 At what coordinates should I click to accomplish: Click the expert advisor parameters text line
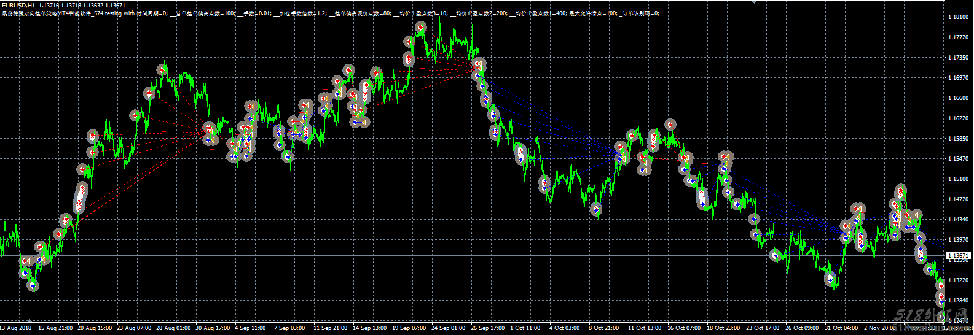click(x=332, y=13)
